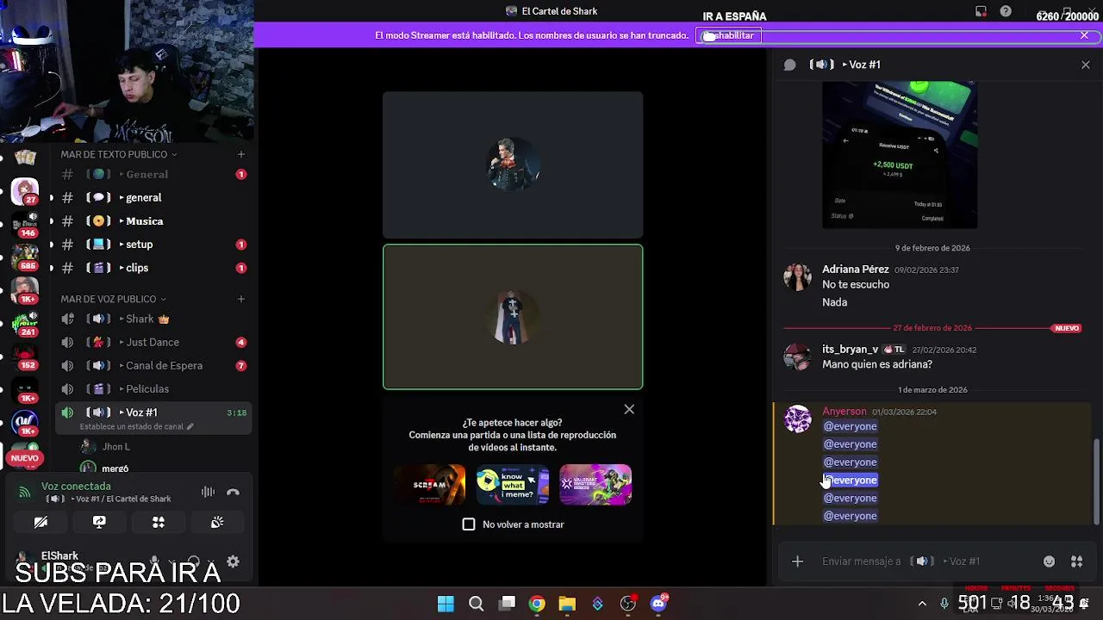Image resolution: width=1103 pixels, height=620 pixels.
Task: Close the '¿Te apetece hacer algo?' suggestion
Action: [x=629, y=410]
